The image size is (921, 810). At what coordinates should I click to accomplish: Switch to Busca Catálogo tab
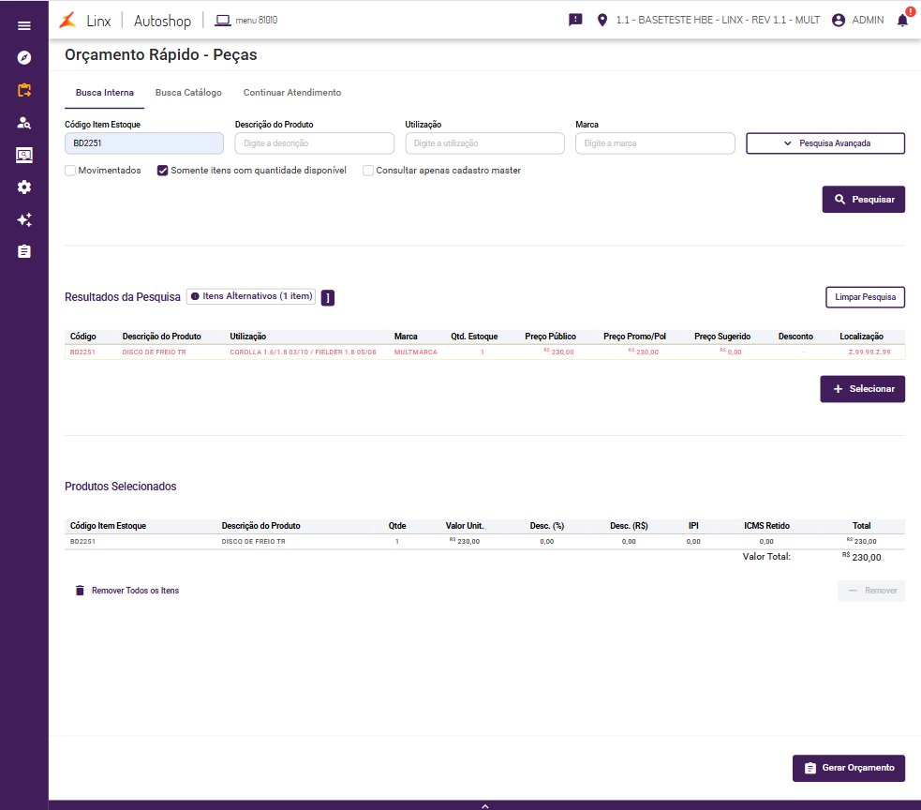188,92
